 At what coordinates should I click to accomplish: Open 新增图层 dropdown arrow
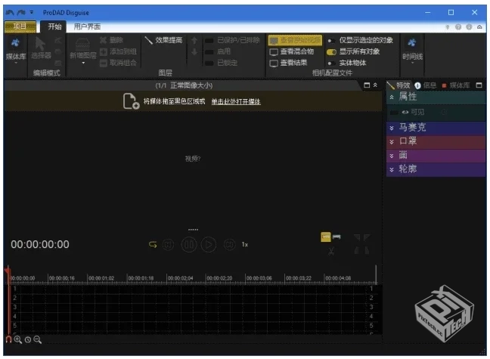pos(83,63)
